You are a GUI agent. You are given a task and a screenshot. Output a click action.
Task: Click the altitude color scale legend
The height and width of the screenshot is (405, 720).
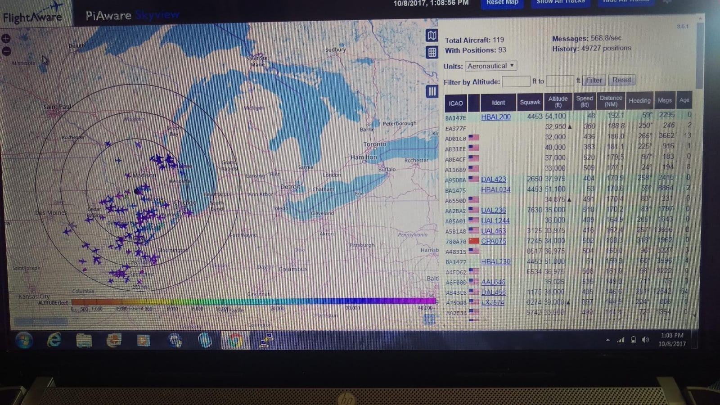253,301
